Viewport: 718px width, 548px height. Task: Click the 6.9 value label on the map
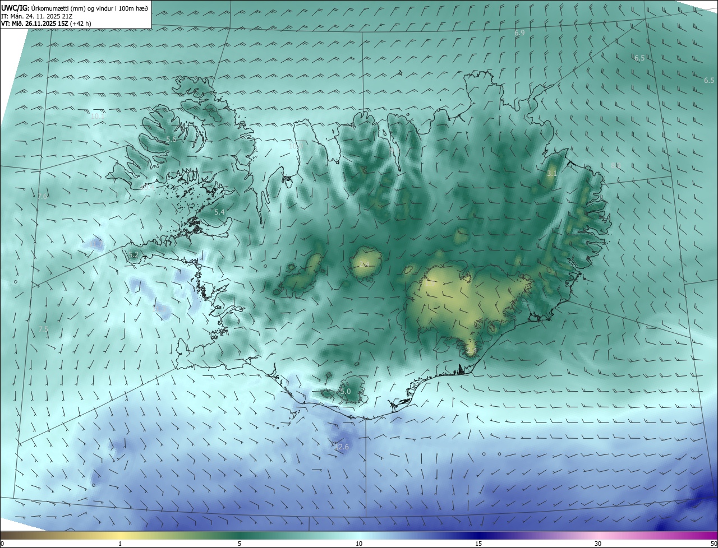(519, 33)
